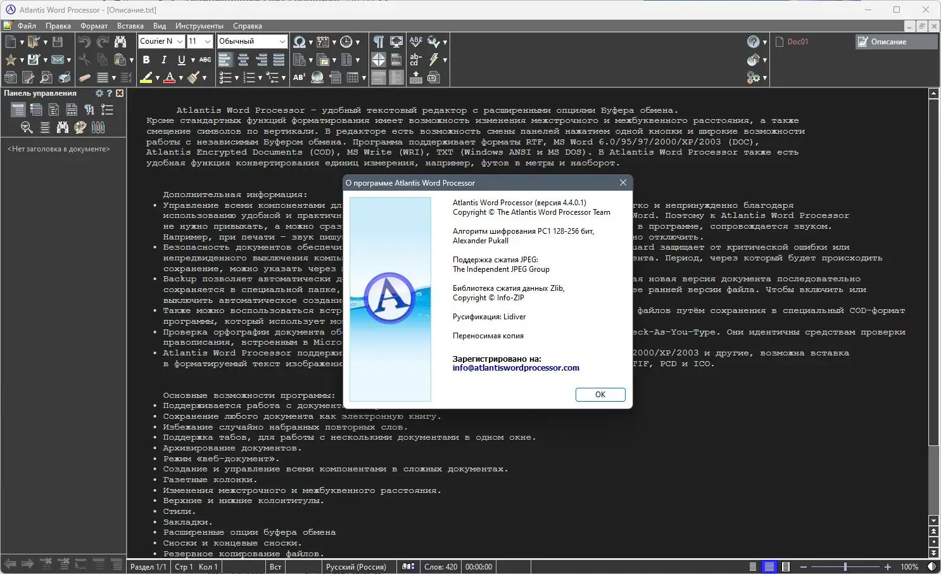Open the Обычный style dropdown
The image size is (941, 574).
pos(252,41)
